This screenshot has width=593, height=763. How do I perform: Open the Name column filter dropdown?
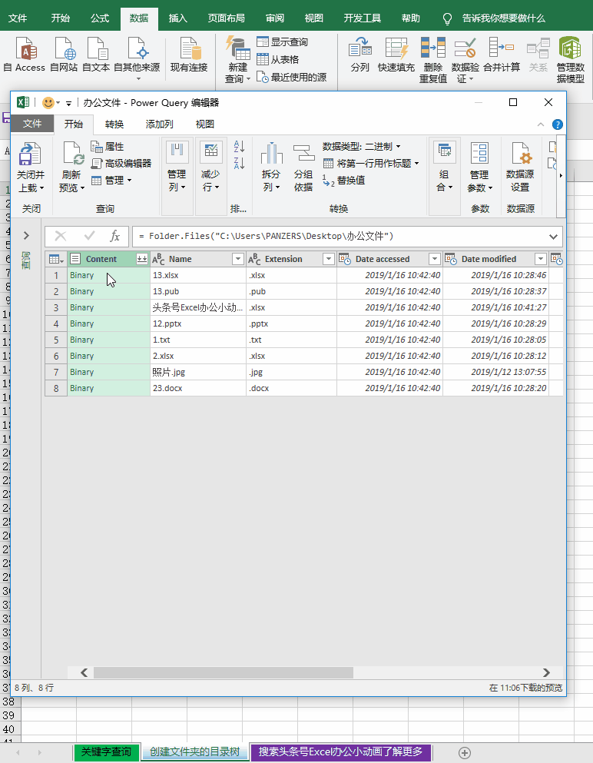point(238,259)
